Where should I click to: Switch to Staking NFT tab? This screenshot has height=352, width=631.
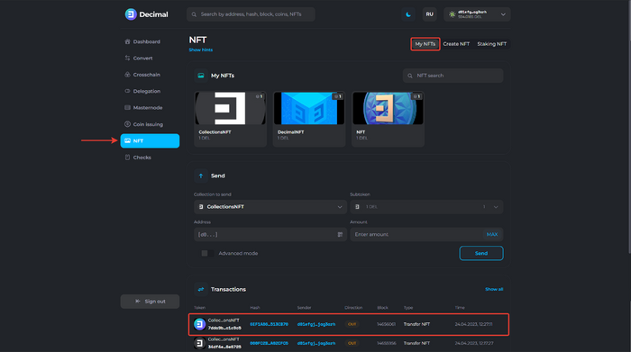point(492,44)
